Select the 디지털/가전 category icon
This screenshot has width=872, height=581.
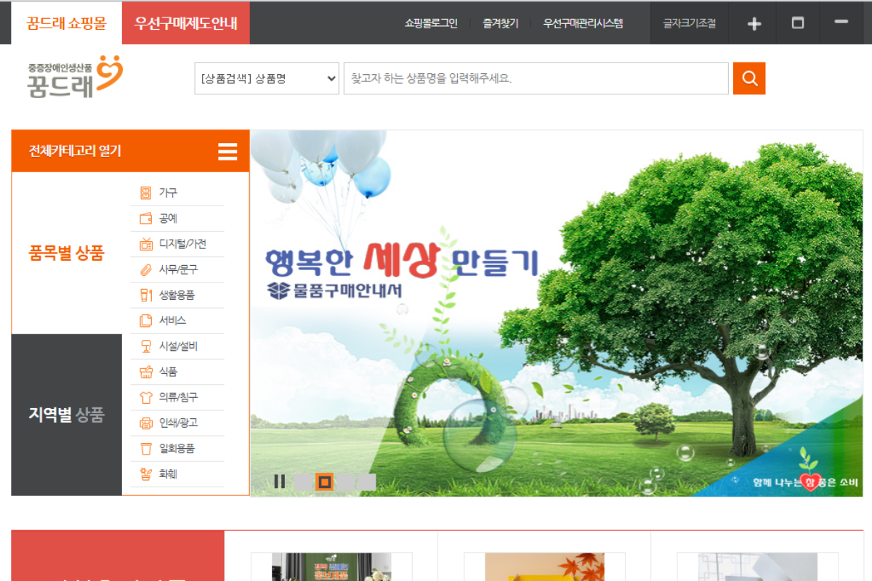146,244
